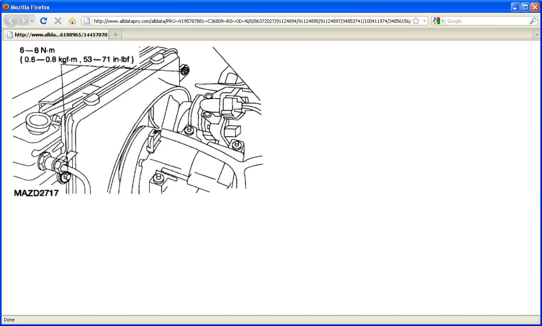Click the "MAZD2717" diagram label

coord(36,193)
